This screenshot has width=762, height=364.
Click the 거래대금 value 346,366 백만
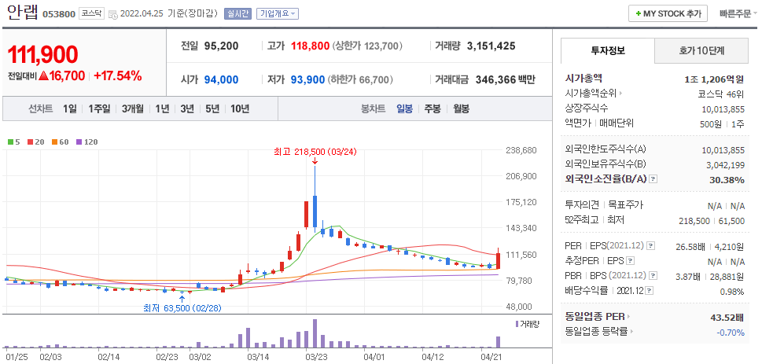505,79
